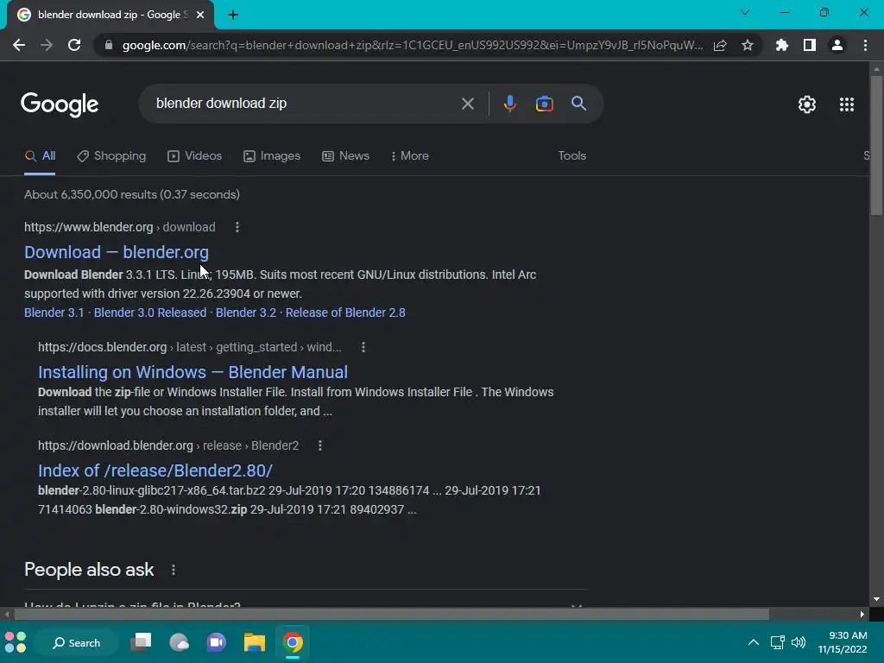This screenshot has width=884, height=663.
Task: Click the Chrome taskbar icon
Action: (x=293, y=642)
